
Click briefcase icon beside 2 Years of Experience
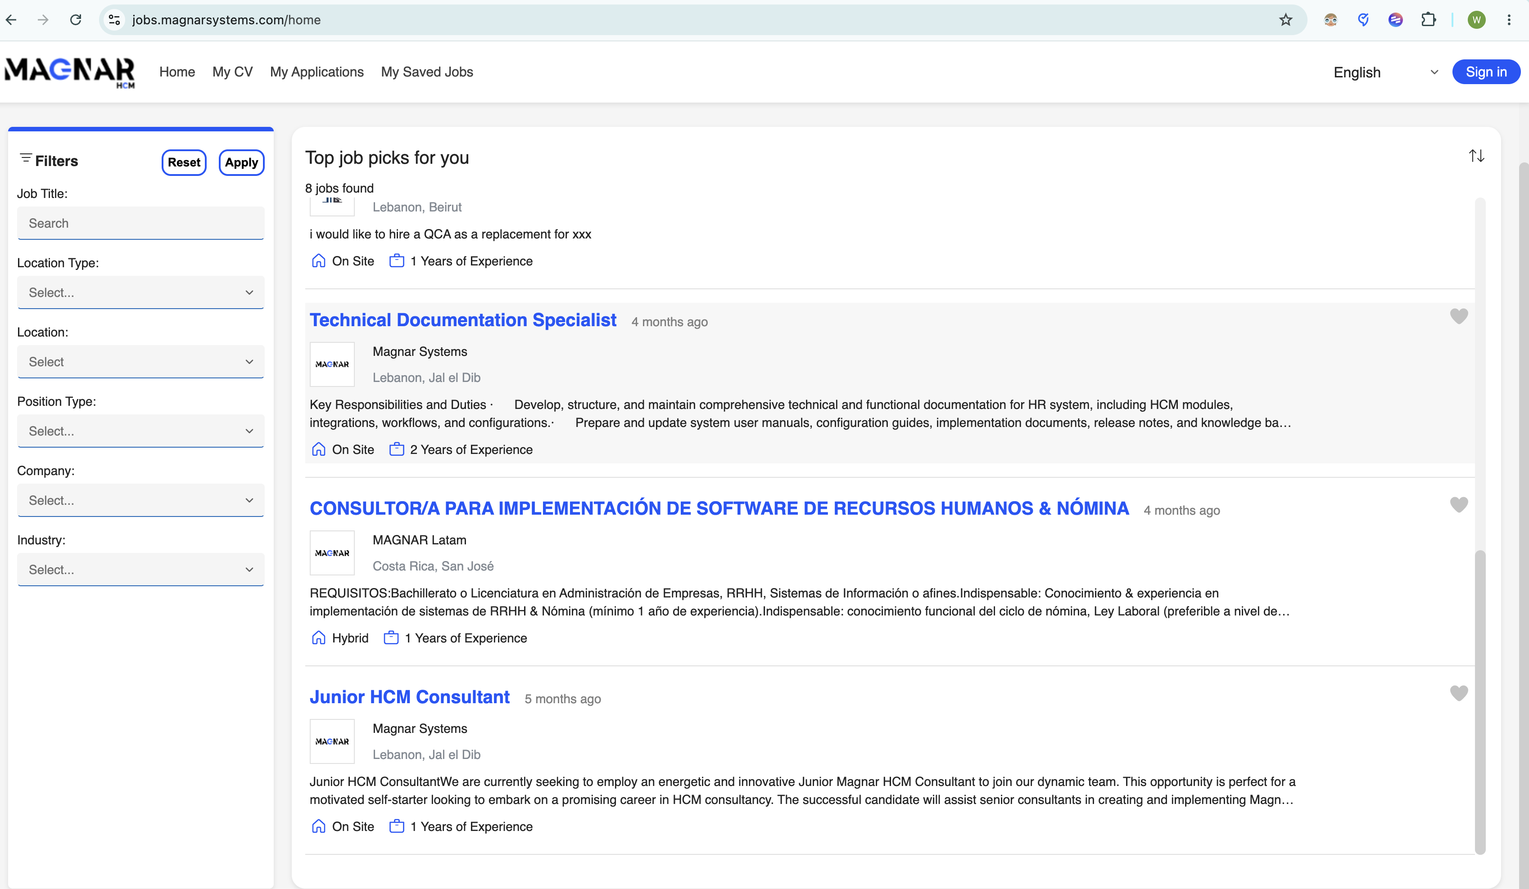pyautogui.click(x=397, y=449)
